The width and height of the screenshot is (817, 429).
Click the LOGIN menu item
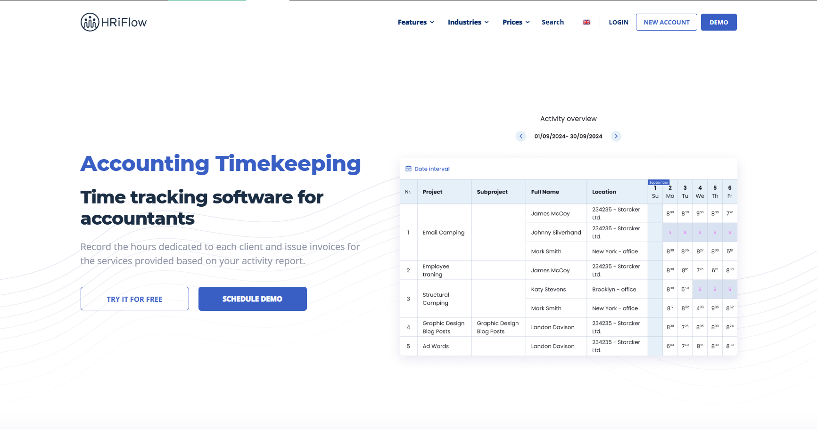tap(618, 22)
